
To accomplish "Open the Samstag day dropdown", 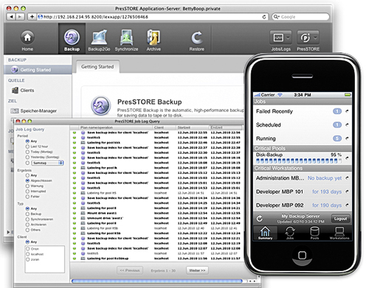I will click(x=47, y=163).
